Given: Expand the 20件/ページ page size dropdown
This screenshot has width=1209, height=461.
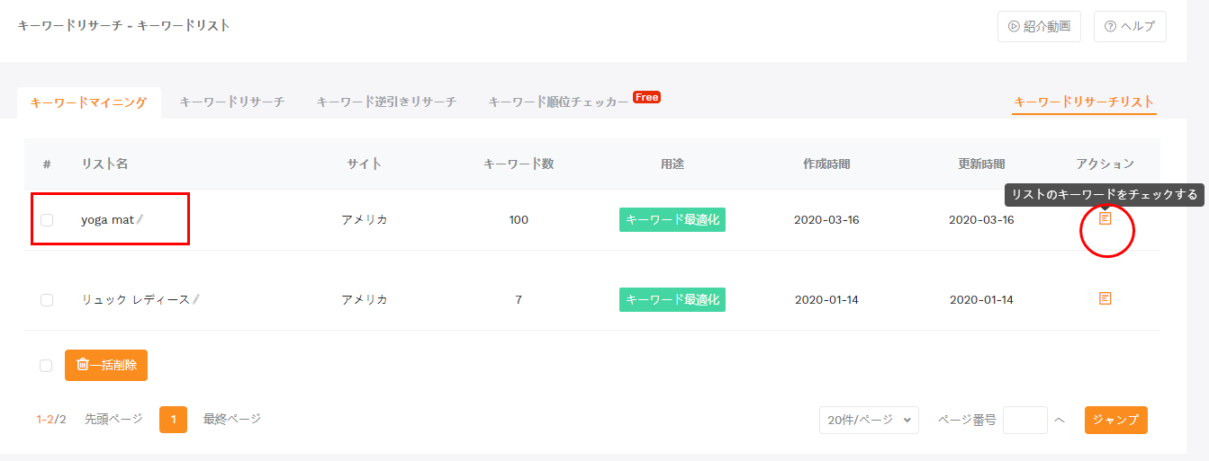Looking at the screenshot, I should coord(869,420).
